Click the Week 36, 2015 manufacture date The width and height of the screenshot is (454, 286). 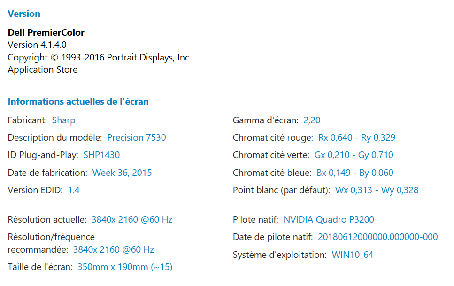point(122,173)
